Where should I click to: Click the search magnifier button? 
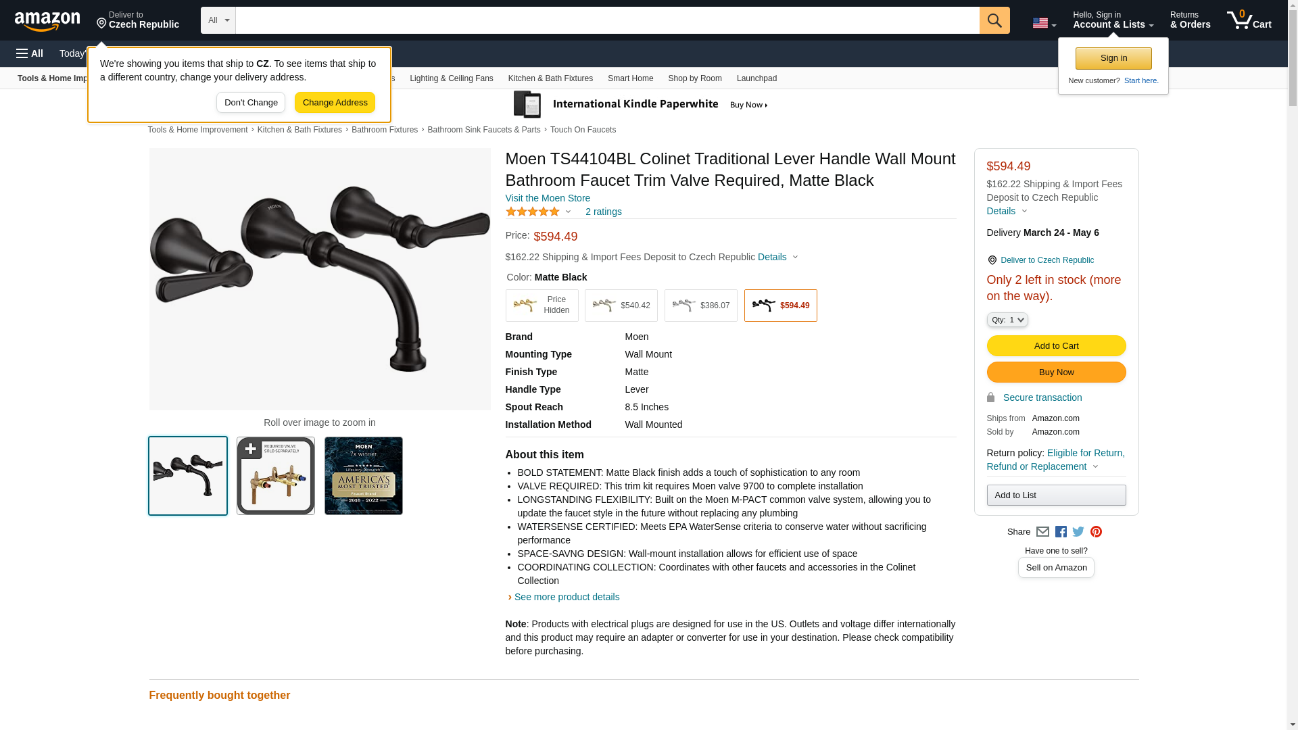994,20
